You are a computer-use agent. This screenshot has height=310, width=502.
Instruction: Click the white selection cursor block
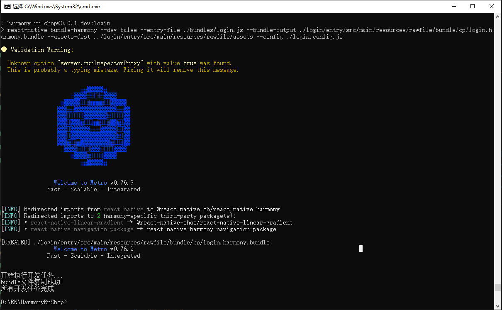tap(361, 249)
